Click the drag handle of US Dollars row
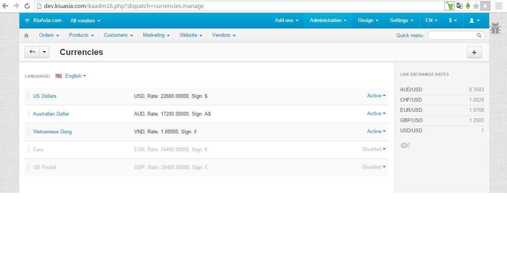The image size is (507, 279). [x=28, y=96]
